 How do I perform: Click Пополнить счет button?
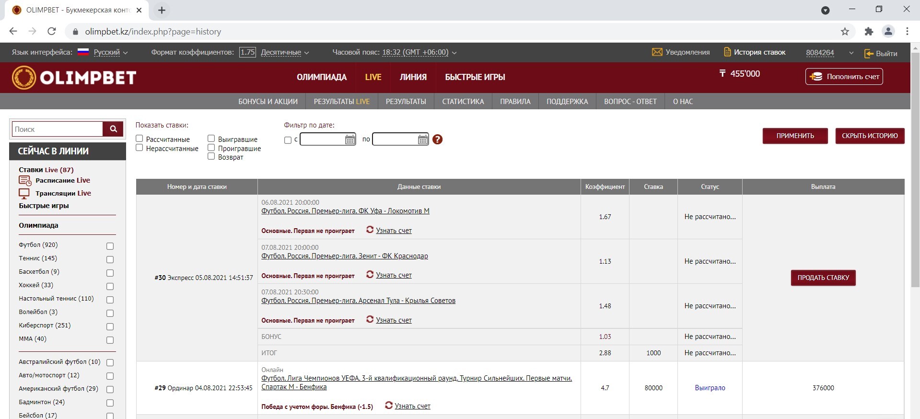pos(844,77)
